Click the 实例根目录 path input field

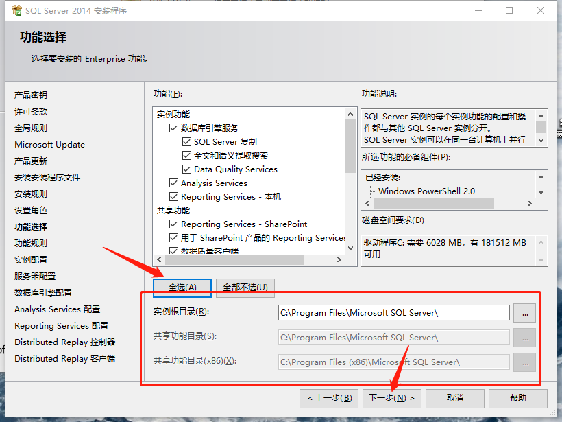point(394,313)
